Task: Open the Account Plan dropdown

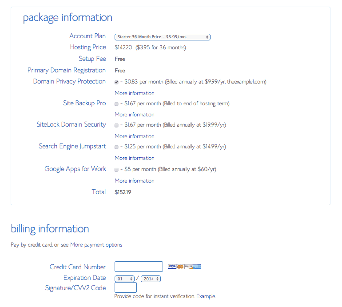Action: [163, 37]
